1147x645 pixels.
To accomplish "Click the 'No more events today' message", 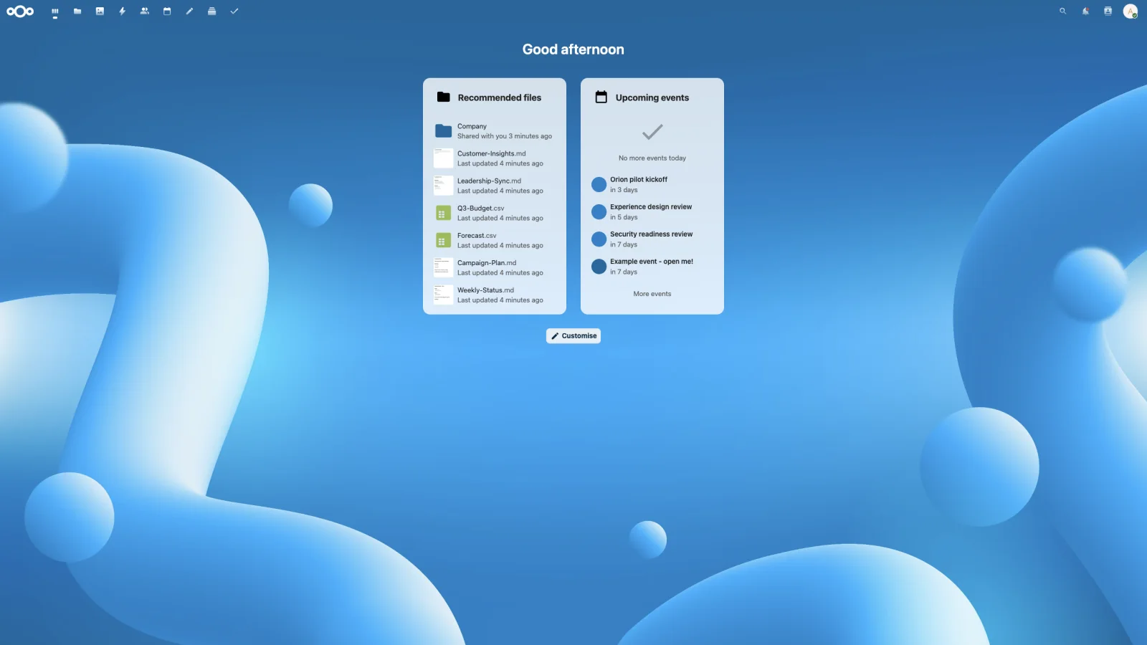I will pyautogui.click(x=652, y=158).
